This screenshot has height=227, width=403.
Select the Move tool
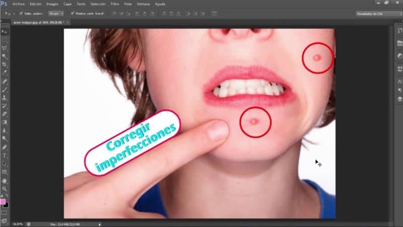[x=5, y=32]
